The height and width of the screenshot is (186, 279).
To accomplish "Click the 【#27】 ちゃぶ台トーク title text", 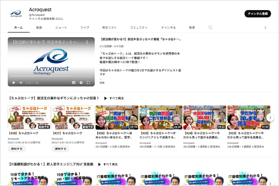I will 67,133.
